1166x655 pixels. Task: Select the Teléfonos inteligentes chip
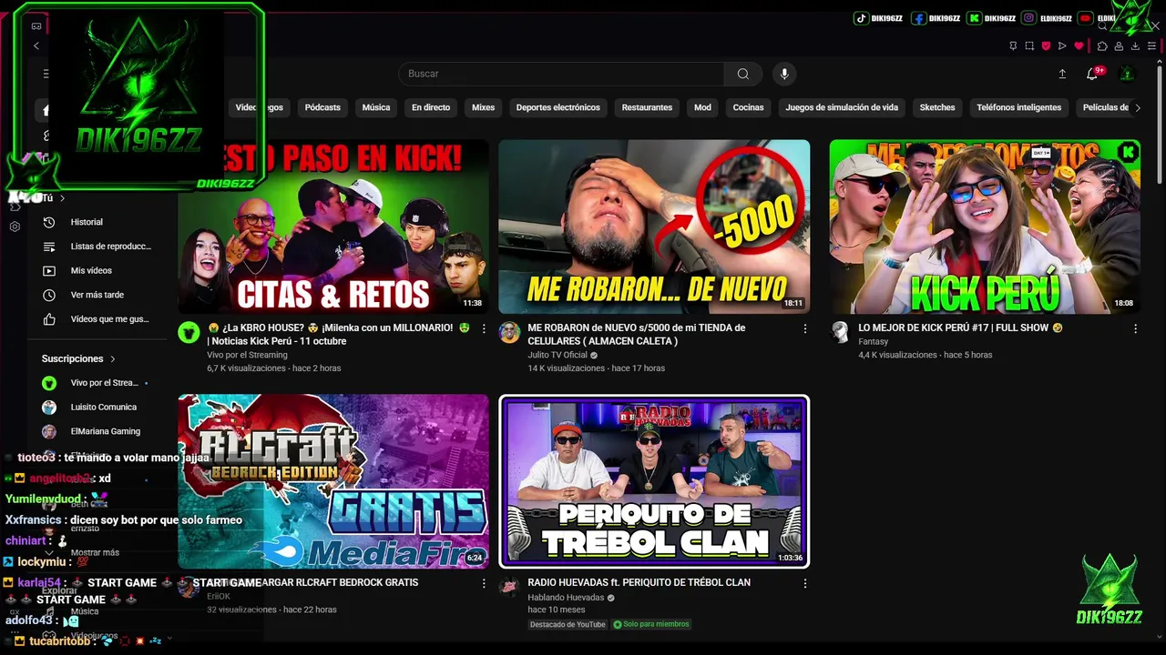1019,107
